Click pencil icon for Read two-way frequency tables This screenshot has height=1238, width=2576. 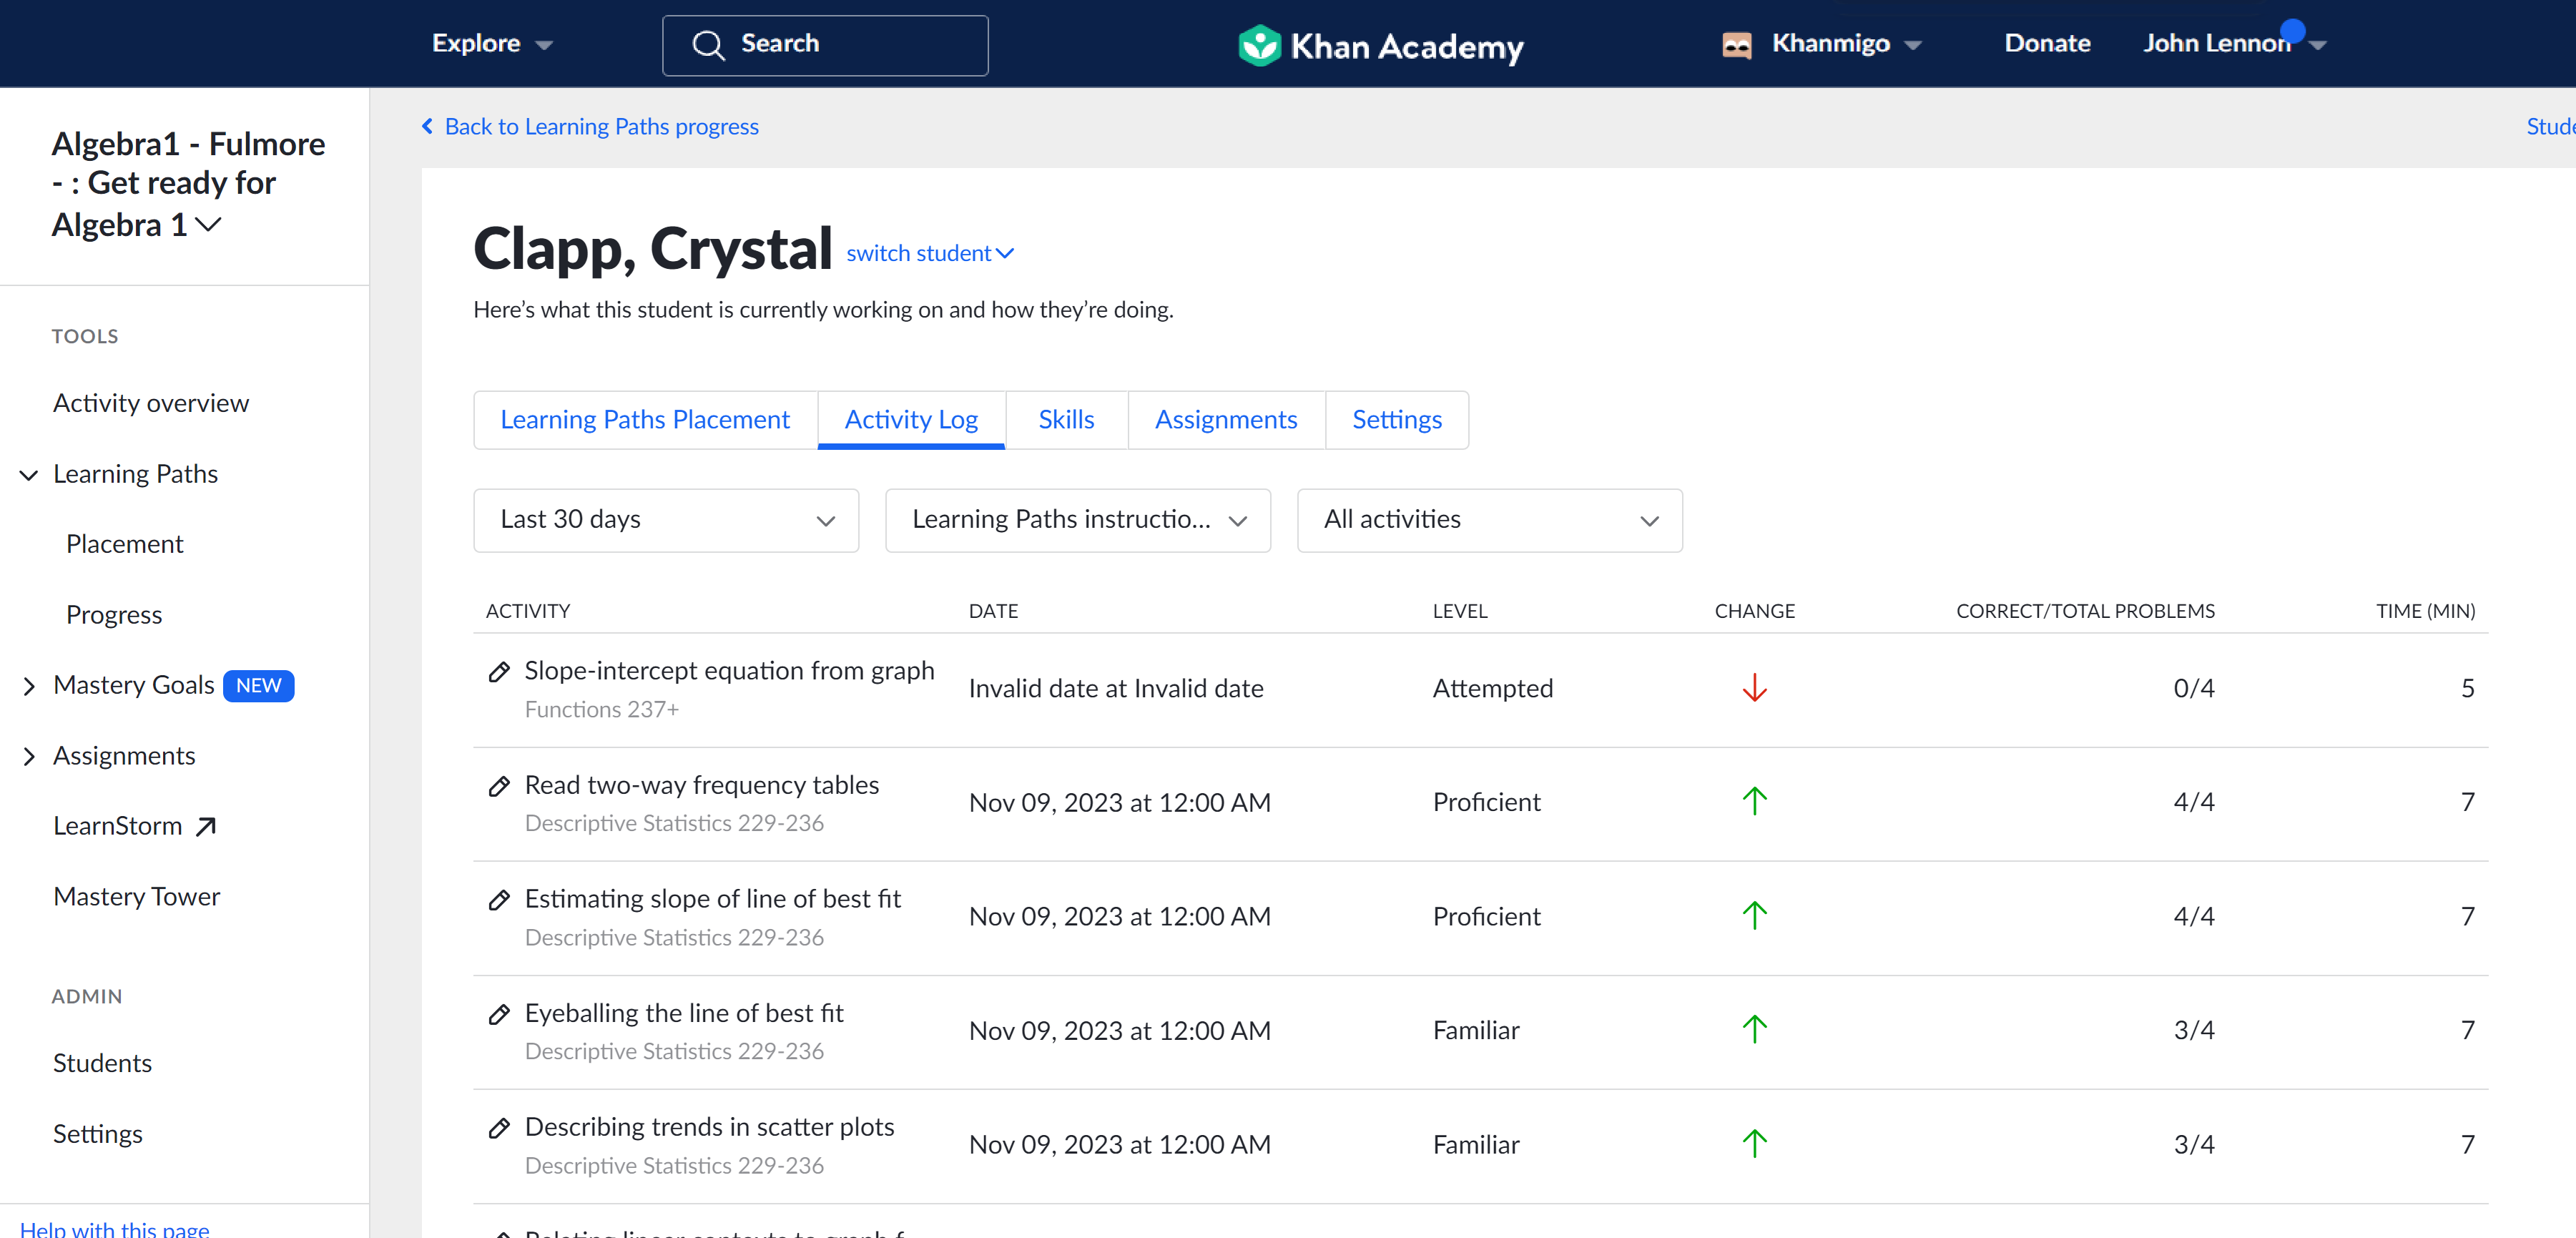499,786
